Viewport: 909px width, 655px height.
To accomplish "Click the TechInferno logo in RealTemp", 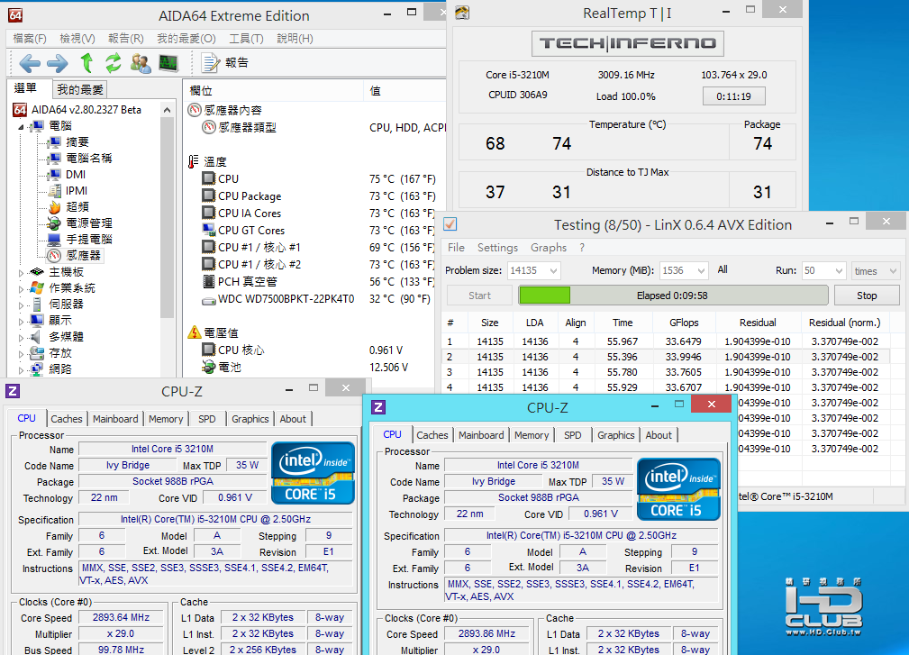I will click(627, 43).
